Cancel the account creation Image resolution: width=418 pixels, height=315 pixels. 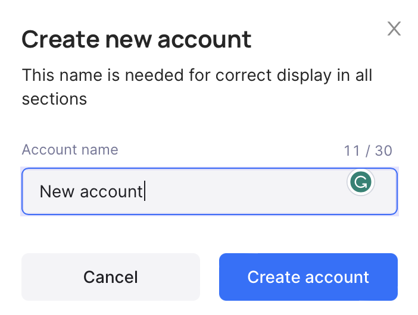coord(111,277)
